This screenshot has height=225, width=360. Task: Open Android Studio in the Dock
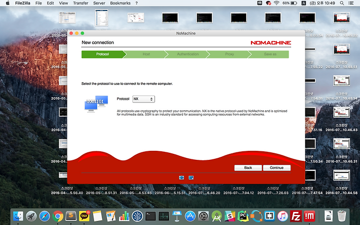click(x=216, y=216)
